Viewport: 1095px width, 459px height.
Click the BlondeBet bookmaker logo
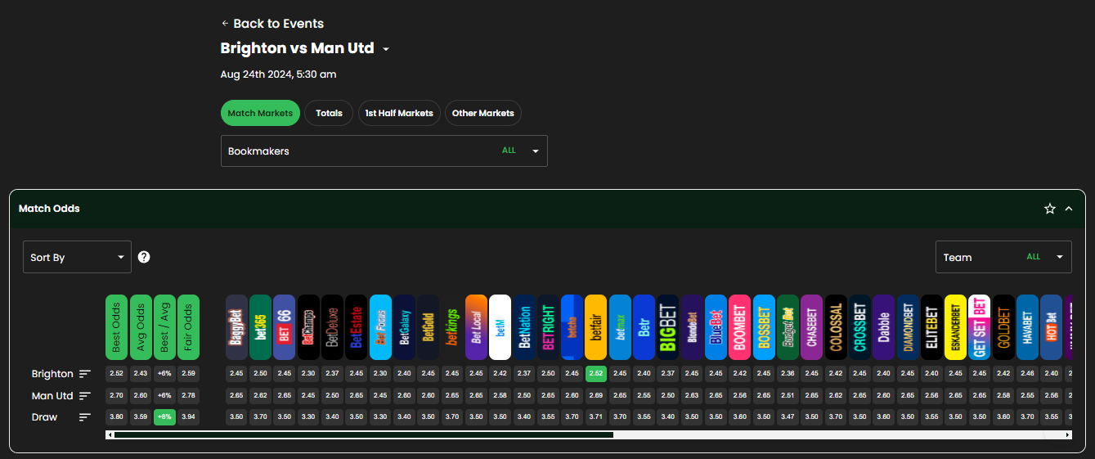tap(692, 327)
